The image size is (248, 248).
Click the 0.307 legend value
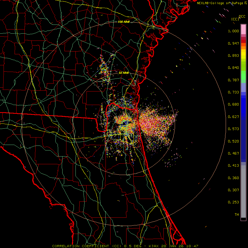point(233,190)
